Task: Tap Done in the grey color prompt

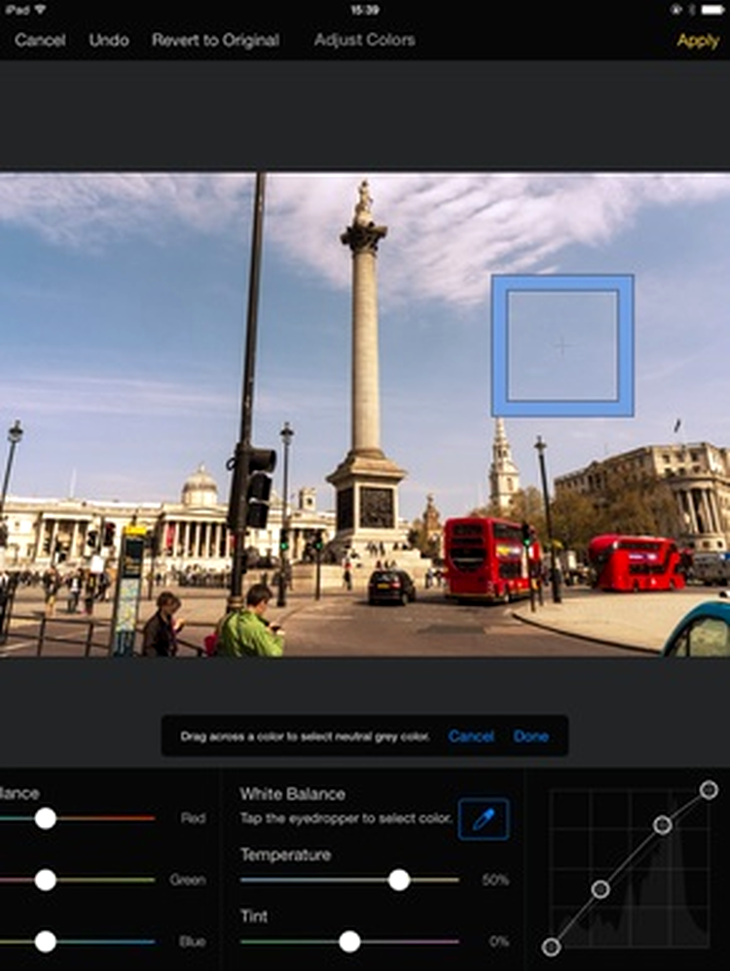Action: pos(531,737)
